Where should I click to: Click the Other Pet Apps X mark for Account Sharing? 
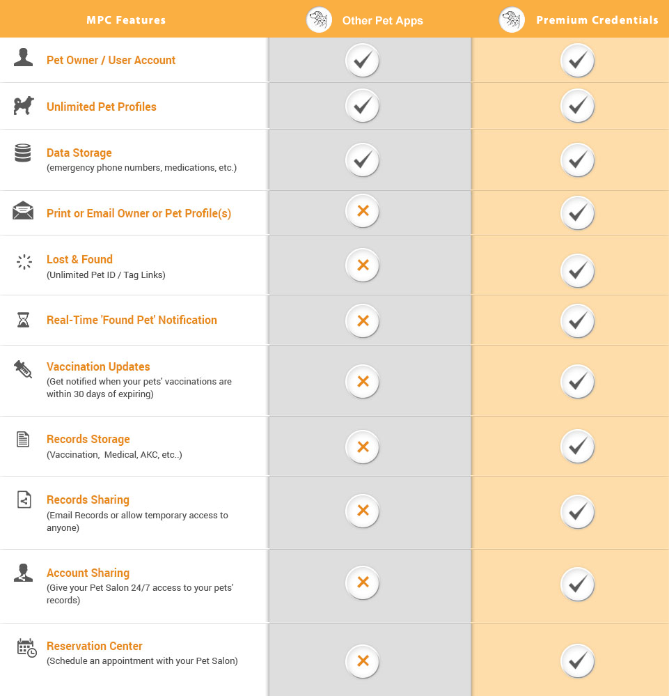tap(362, 583)
